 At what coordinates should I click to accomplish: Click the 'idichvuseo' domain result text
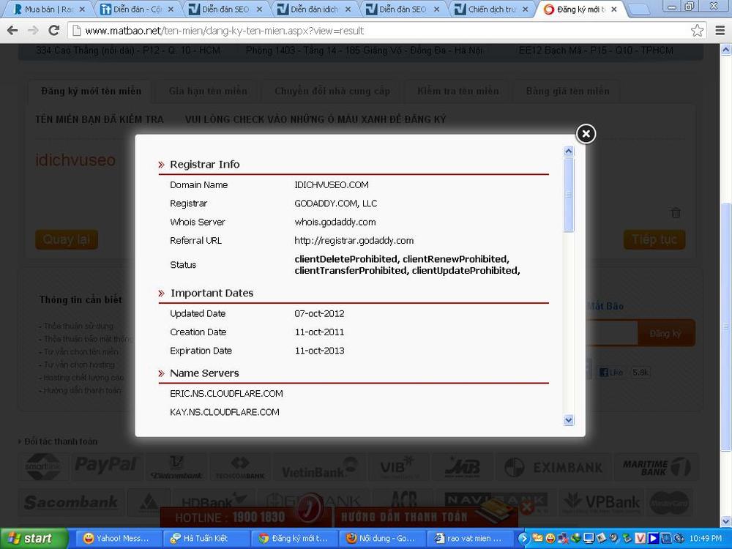(x=75, y=160)
